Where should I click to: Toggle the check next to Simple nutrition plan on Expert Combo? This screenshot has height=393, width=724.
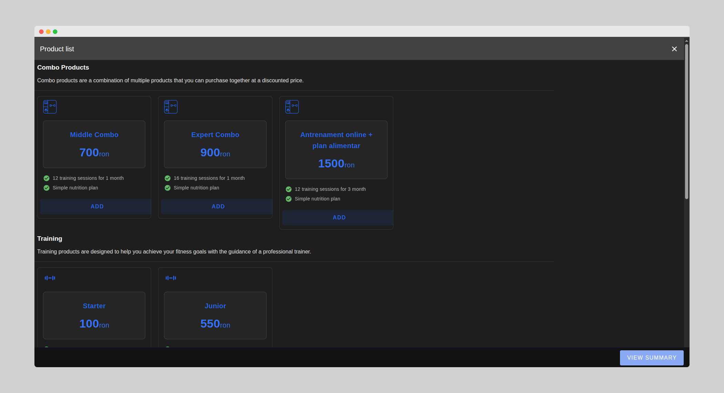pos(168,188)
